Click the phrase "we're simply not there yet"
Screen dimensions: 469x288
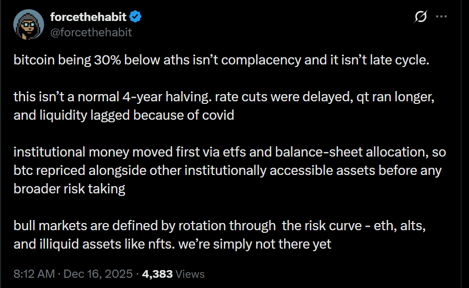click(257, 244)
